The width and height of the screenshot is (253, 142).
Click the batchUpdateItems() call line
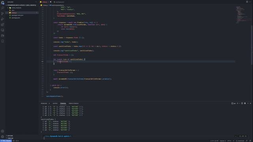coord(55,96)
